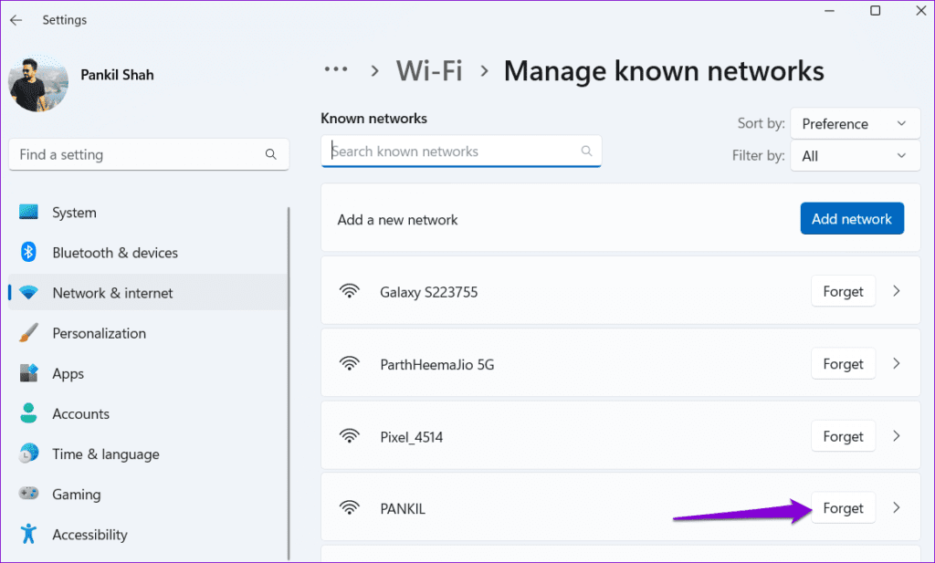Navigate to Wi-Fi breadcrumb
This screenshot has width=935, height=563.
429,70
